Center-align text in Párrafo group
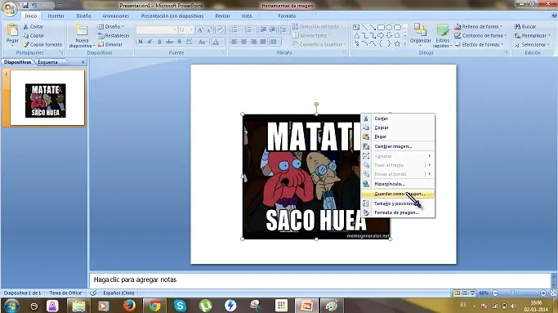Screen dimensions: 558x313 click(x=244, y=42)
